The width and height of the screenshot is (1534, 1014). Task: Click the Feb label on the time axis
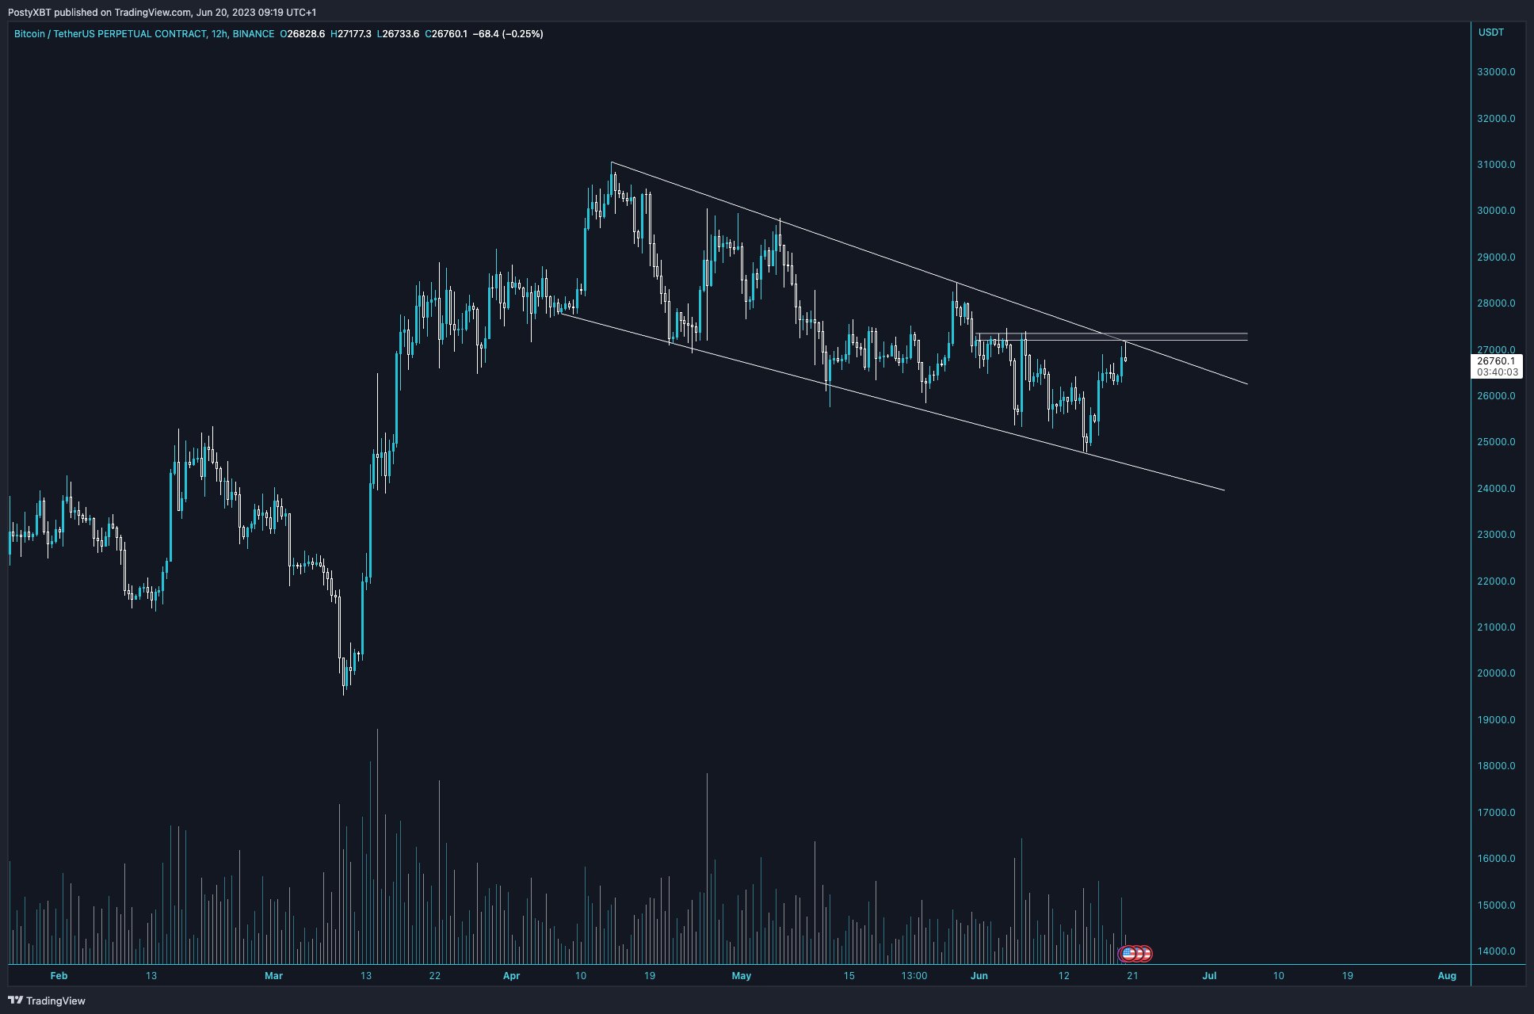(59, 976)
